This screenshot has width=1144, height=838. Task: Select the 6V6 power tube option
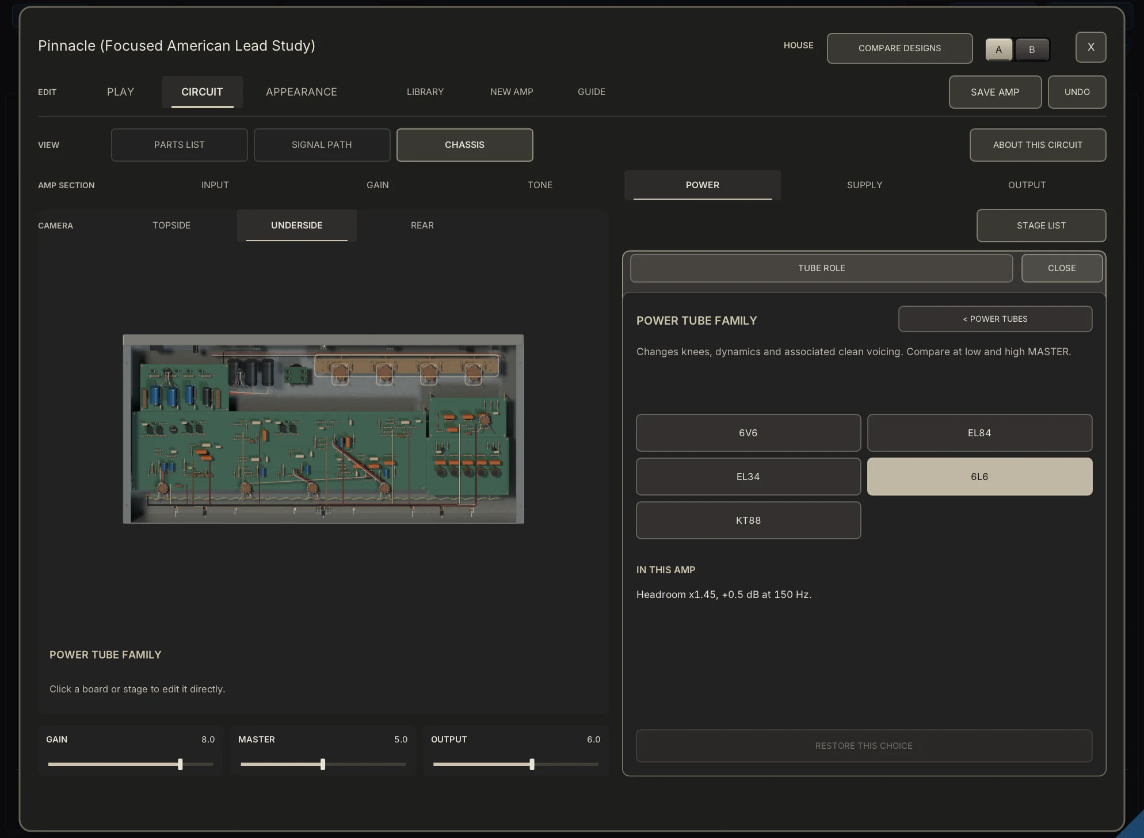point(748,433)
